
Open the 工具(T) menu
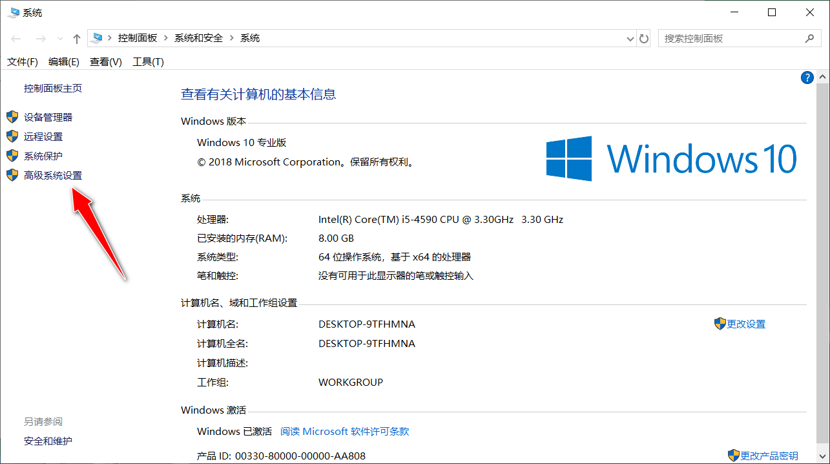point(149,62)
